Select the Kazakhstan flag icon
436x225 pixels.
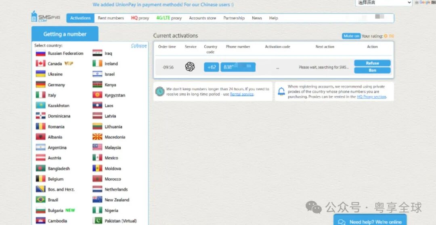41,105
